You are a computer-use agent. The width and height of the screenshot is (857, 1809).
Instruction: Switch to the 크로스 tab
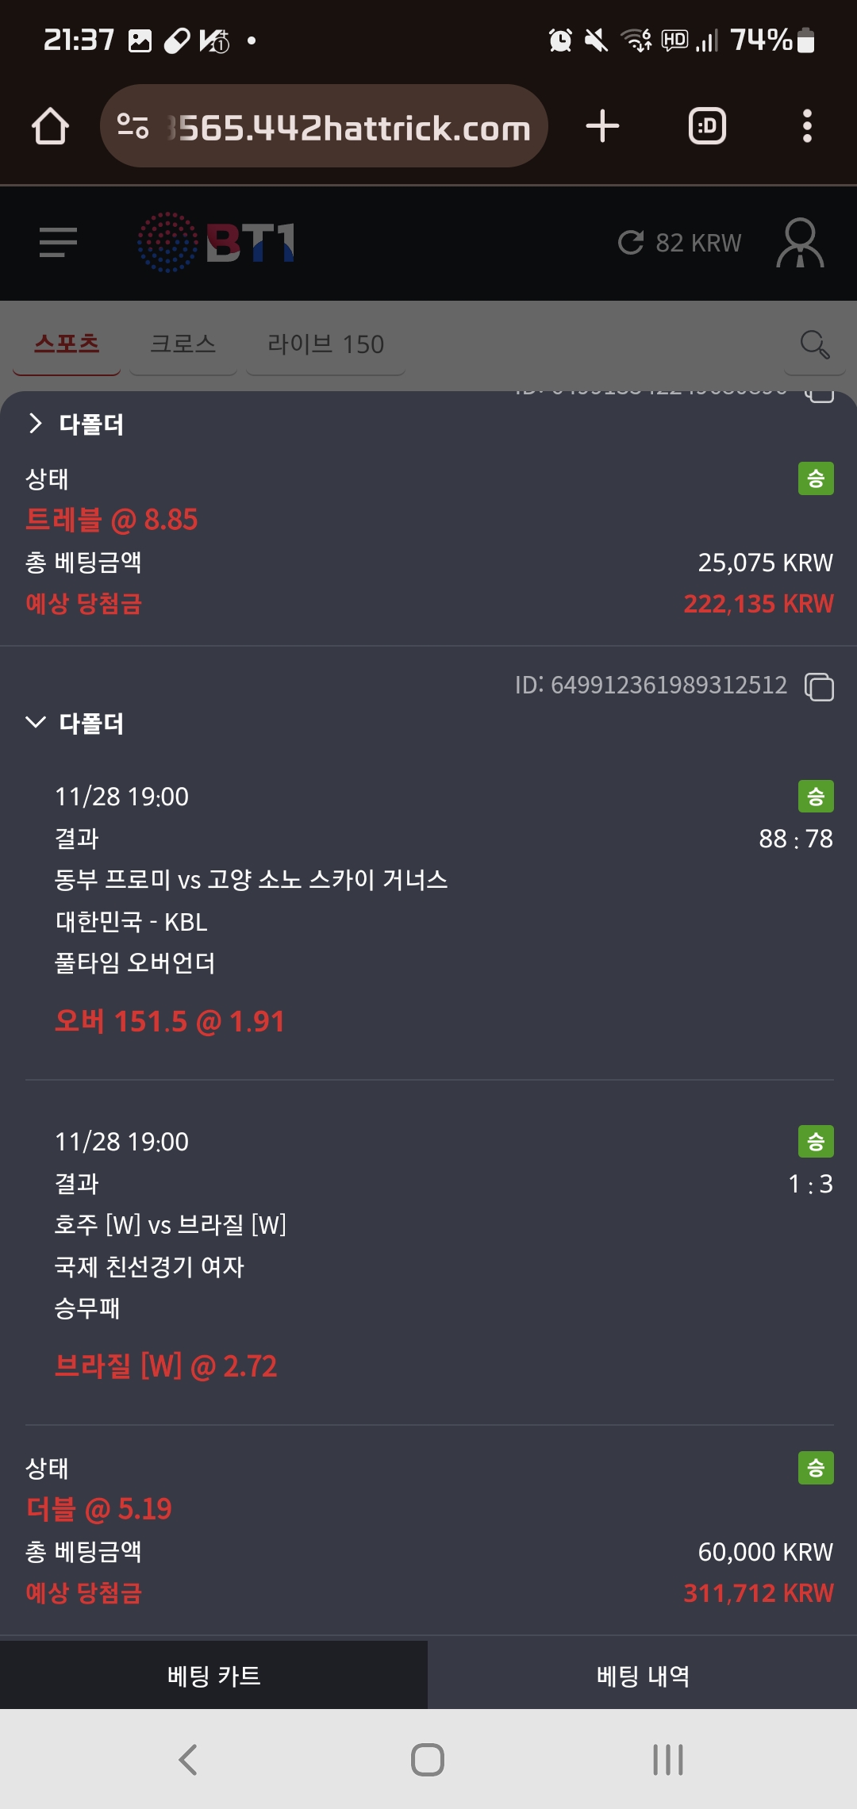click(x=183, y=344)
